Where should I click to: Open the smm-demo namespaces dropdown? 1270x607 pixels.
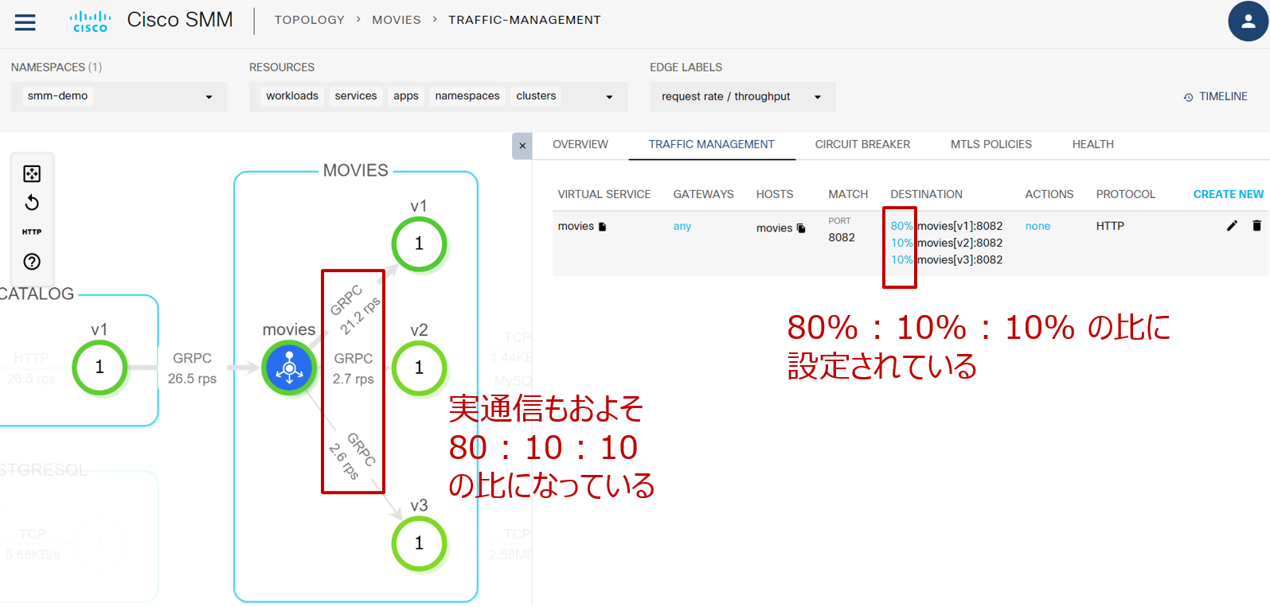point(119,97)
